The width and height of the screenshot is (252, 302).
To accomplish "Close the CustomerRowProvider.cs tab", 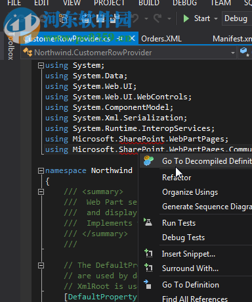I will [x=132, y=39].
